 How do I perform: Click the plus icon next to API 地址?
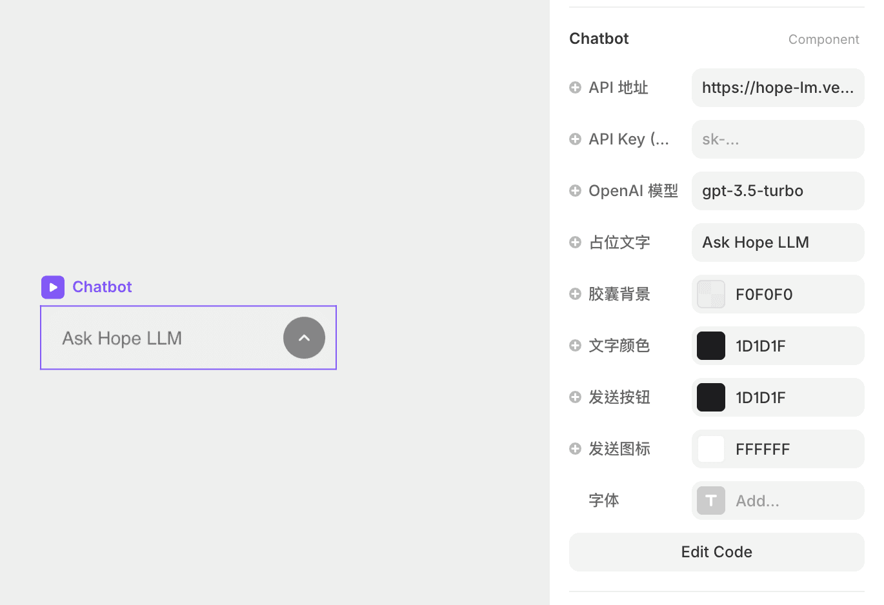(x=575, y=87)
